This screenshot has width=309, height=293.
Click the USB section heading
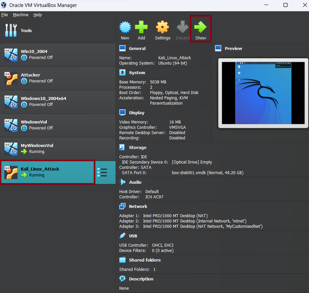point(133,236)
